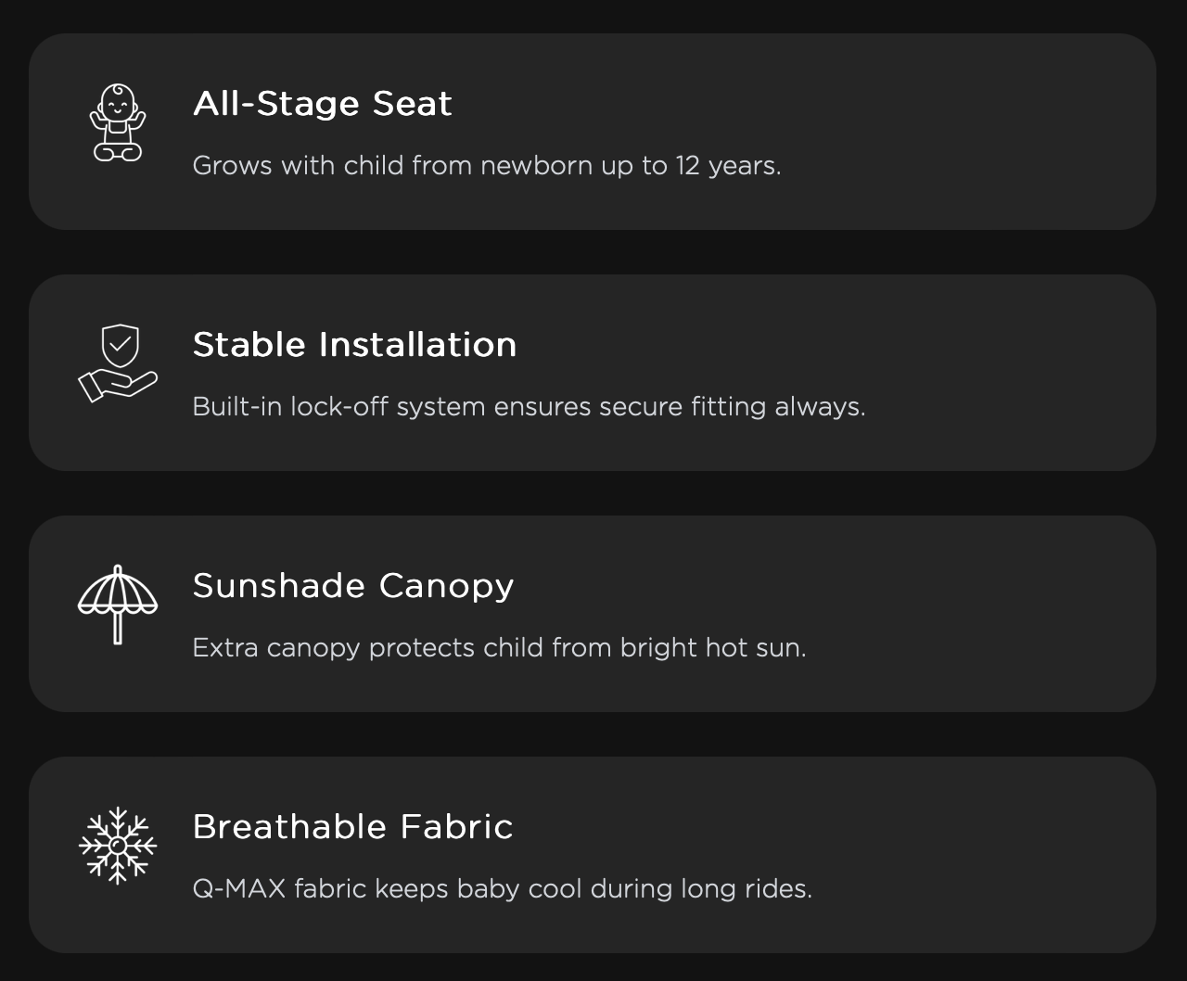The width and height of the screenshot is (1187, 981).
Task: Tap the snowflake Breathable Fabric icon
Action: point(118,846)
